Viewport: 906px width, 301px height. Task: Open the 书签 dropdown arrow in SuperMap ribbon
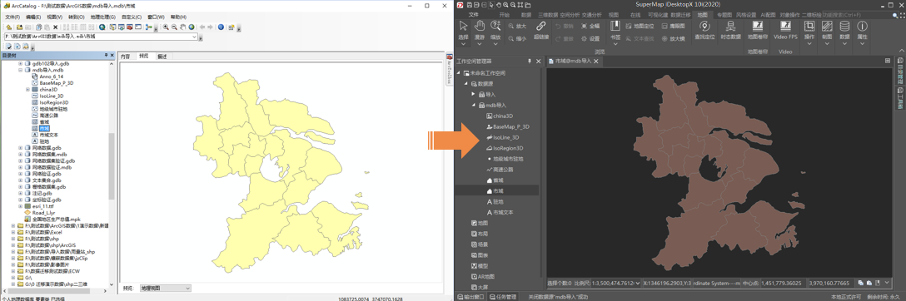[615, 44]
